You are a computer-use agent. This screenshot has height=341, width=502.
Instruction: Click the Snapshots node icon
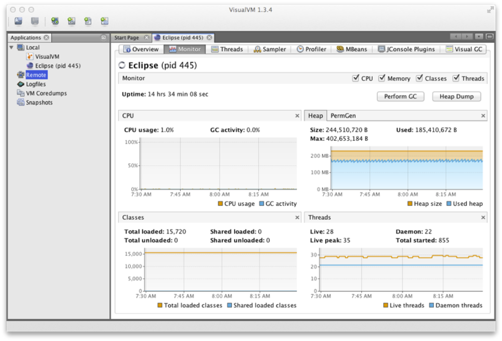(x=20, y=103)
